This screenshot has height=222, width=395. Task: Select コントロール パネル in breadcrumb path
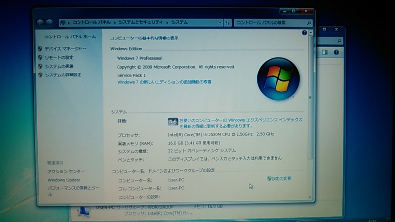coord(92,22)
